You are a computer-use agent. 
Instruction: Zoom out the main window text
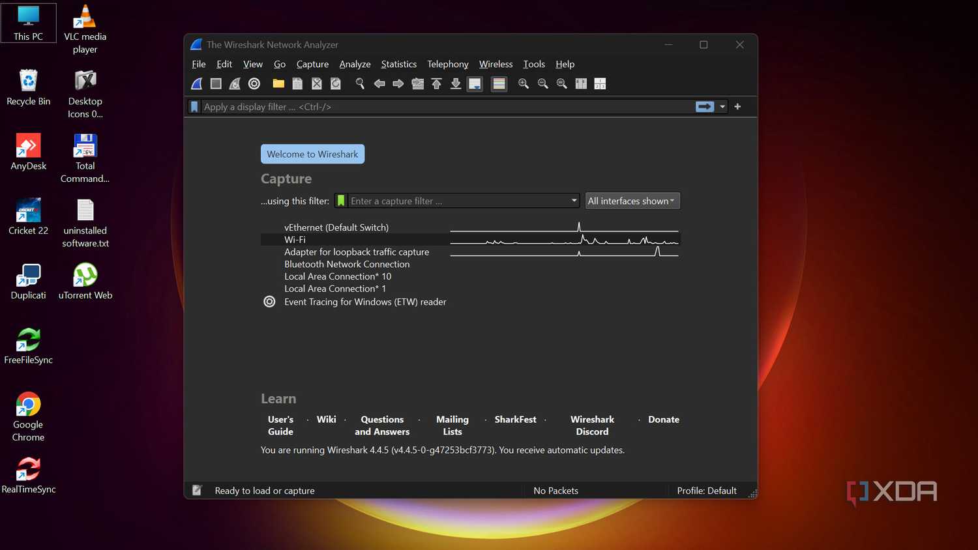[x=542, y=83]
